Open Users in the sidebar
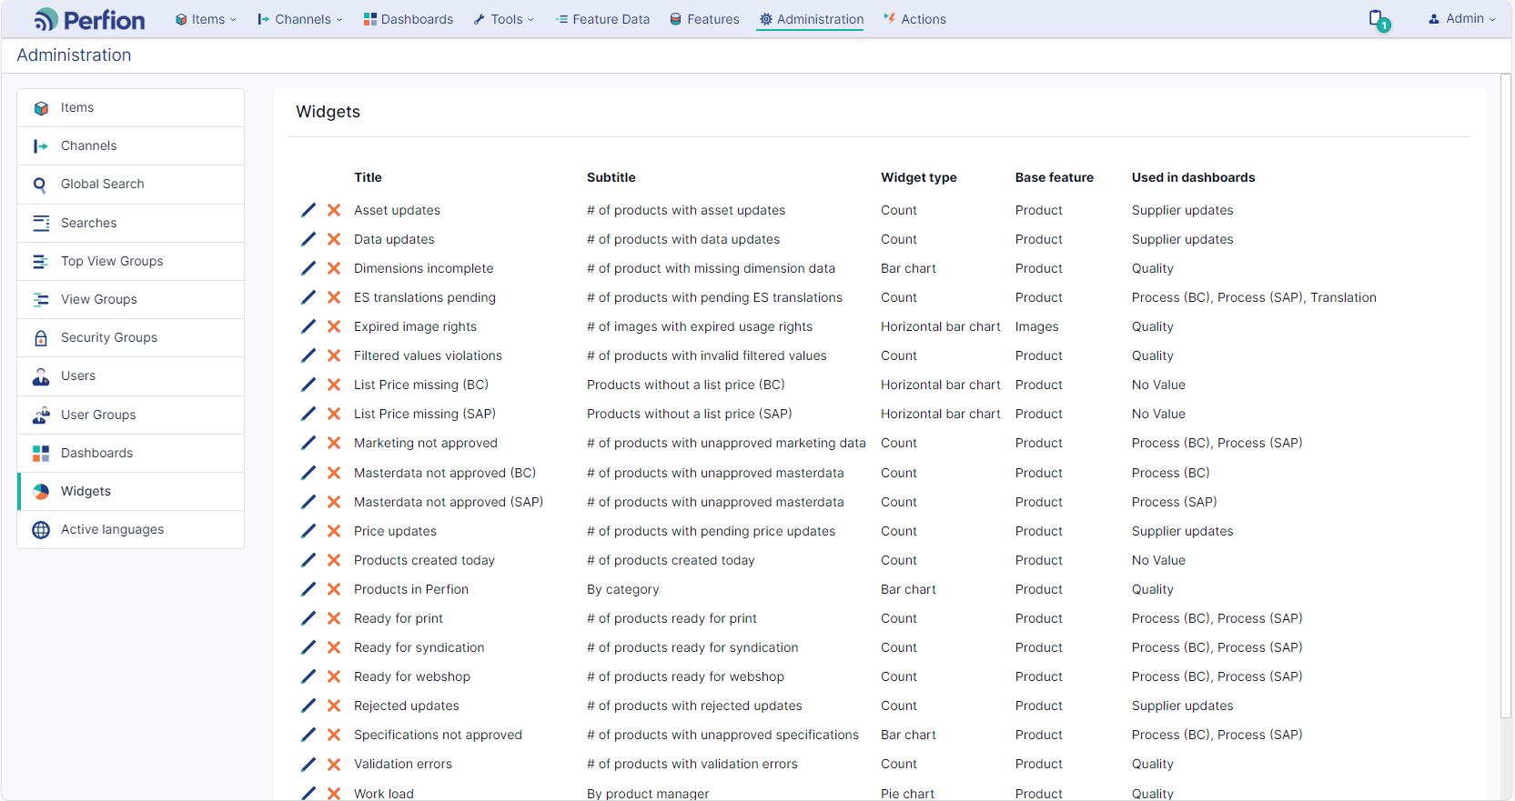Viewport: 1515px width, 801px height. tap(130, 375)
